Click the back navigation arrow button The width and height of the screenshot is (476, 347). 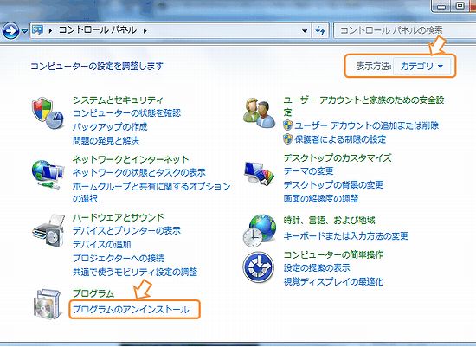(x=10, y=30)
